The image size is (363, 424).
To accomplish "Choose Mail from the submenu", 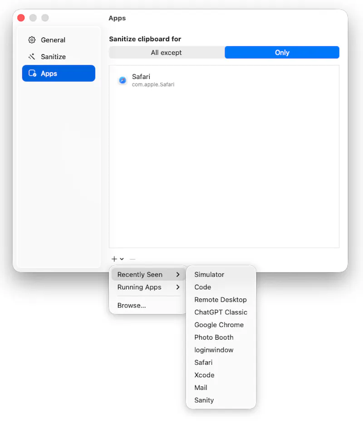I will pos(221,387).
